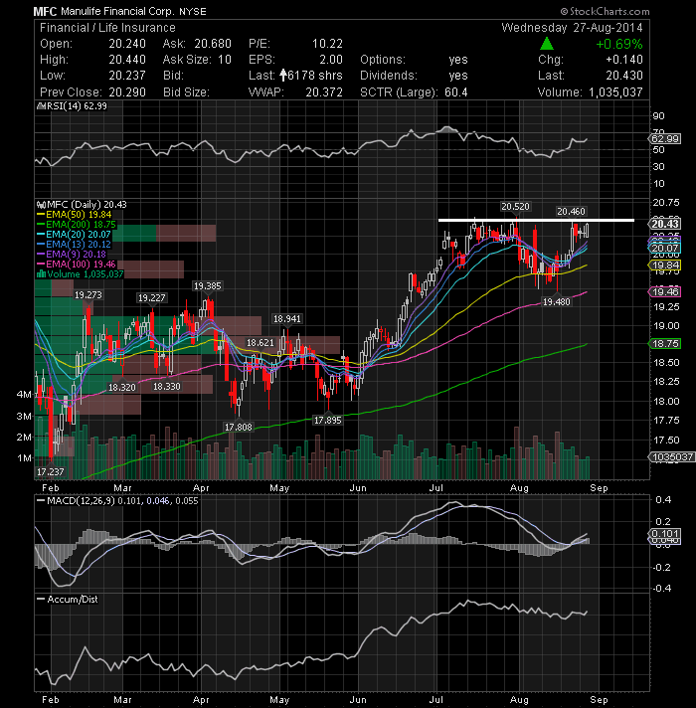Click the Ask value 20.680
This screenshot has height=708, width=696.
tap(213, 44)
